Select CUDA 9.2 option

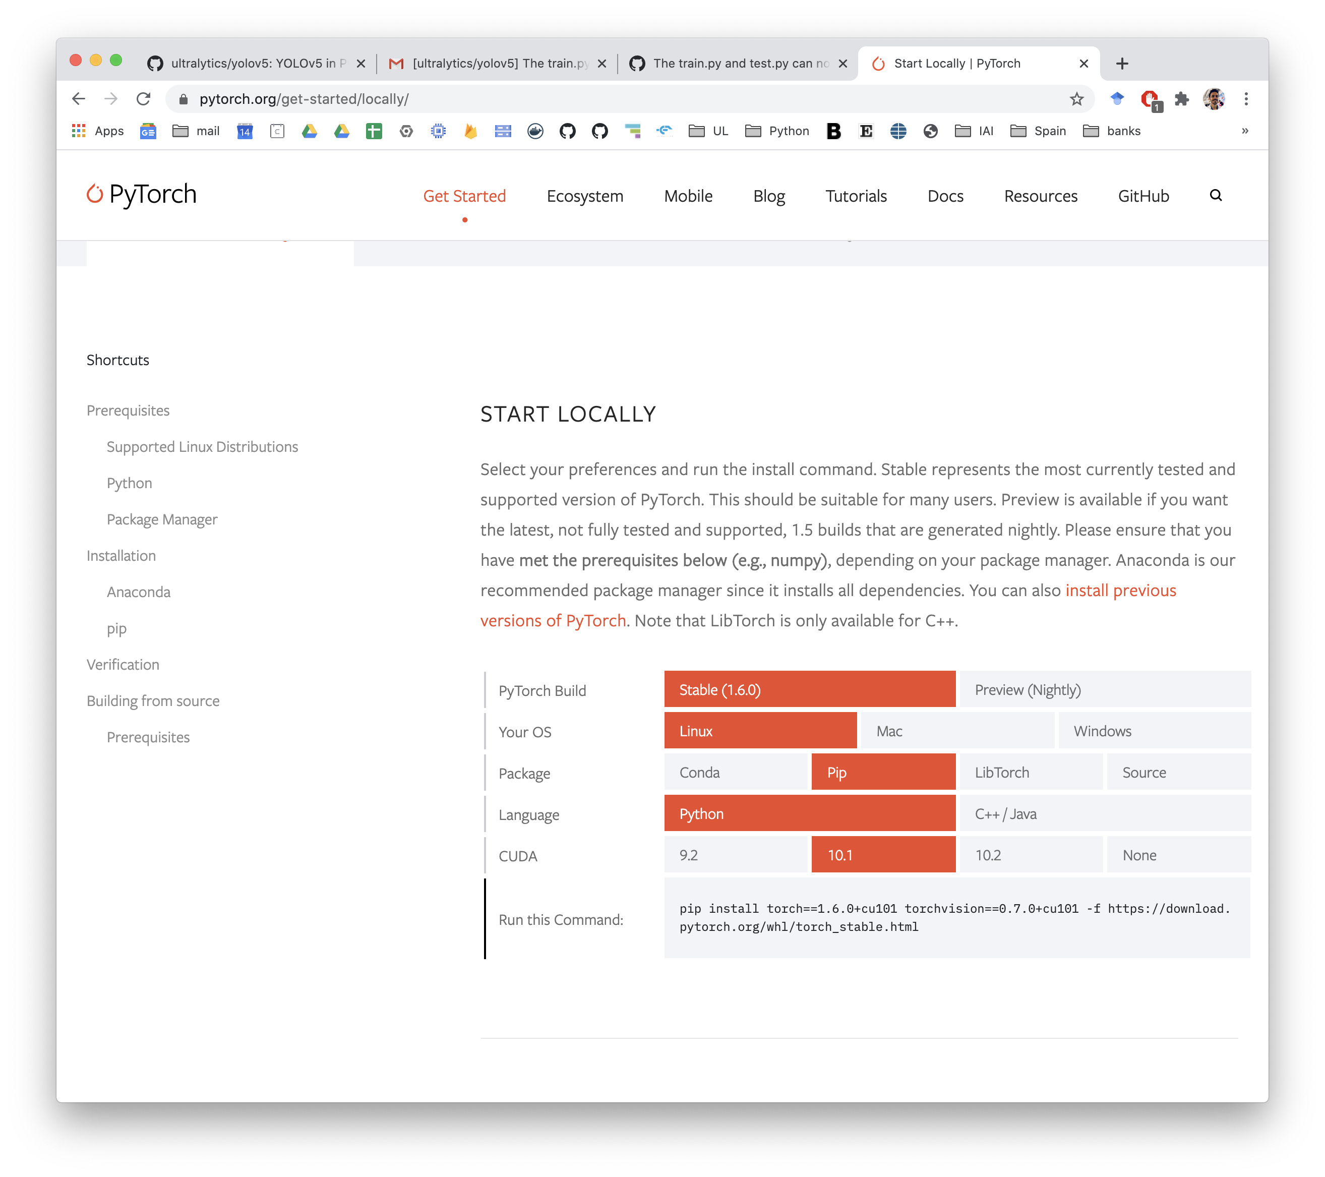pos(736,855)
